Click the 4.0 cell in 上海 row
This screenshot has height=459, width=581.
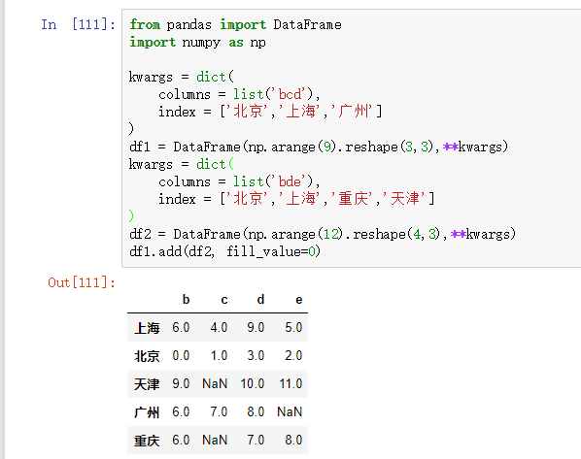click(219, 328)
